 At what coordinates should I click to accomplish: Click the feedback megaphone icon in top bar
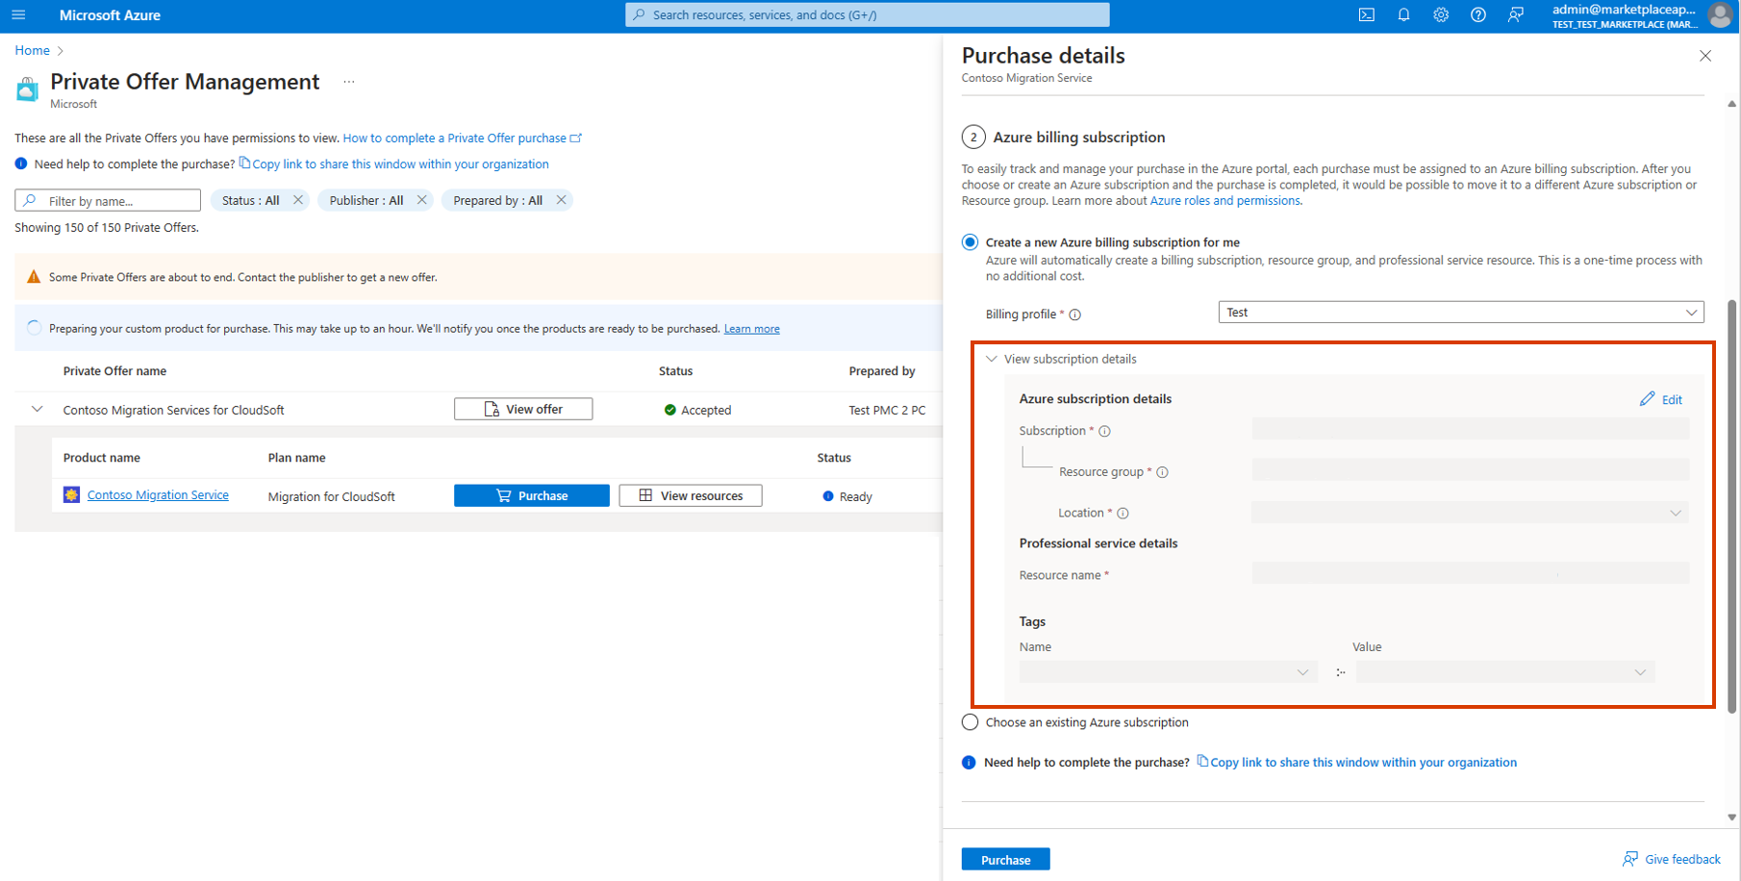1516,14
